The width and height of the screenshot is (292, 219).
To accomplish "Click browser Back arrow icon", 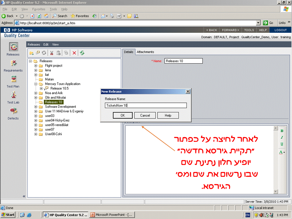I will pyautogui.click(x=4, y=16).
